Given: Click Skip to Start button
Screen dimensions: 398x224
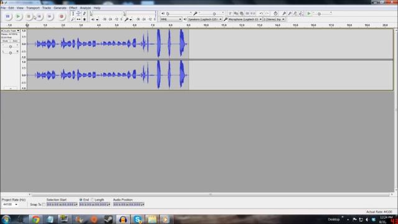Looking at the screenshot, I should pos(39,17).
